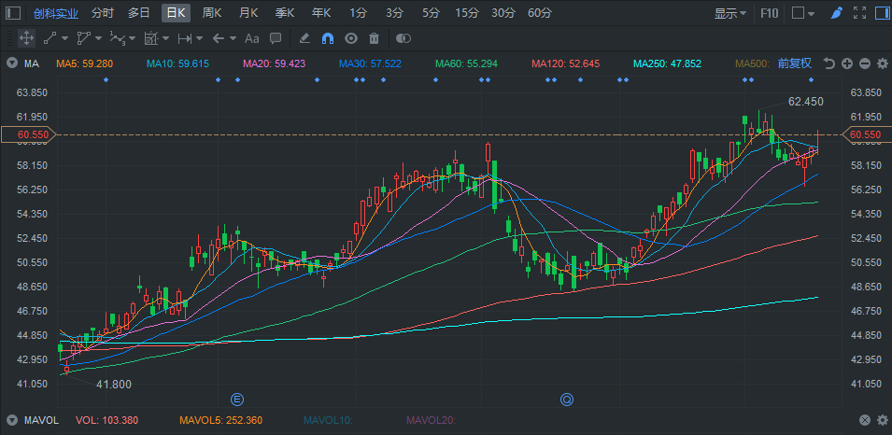Open the 创科实业 stock name link

pyautogui.click(x=56, y=13)
